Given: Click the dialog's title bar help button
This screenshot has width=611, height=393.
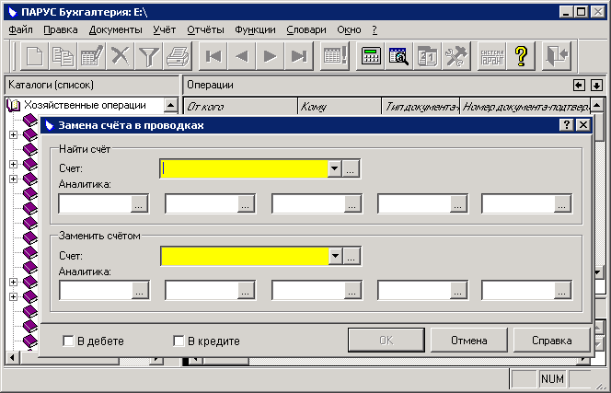Looking at the screenshot, I should [566, 125].
